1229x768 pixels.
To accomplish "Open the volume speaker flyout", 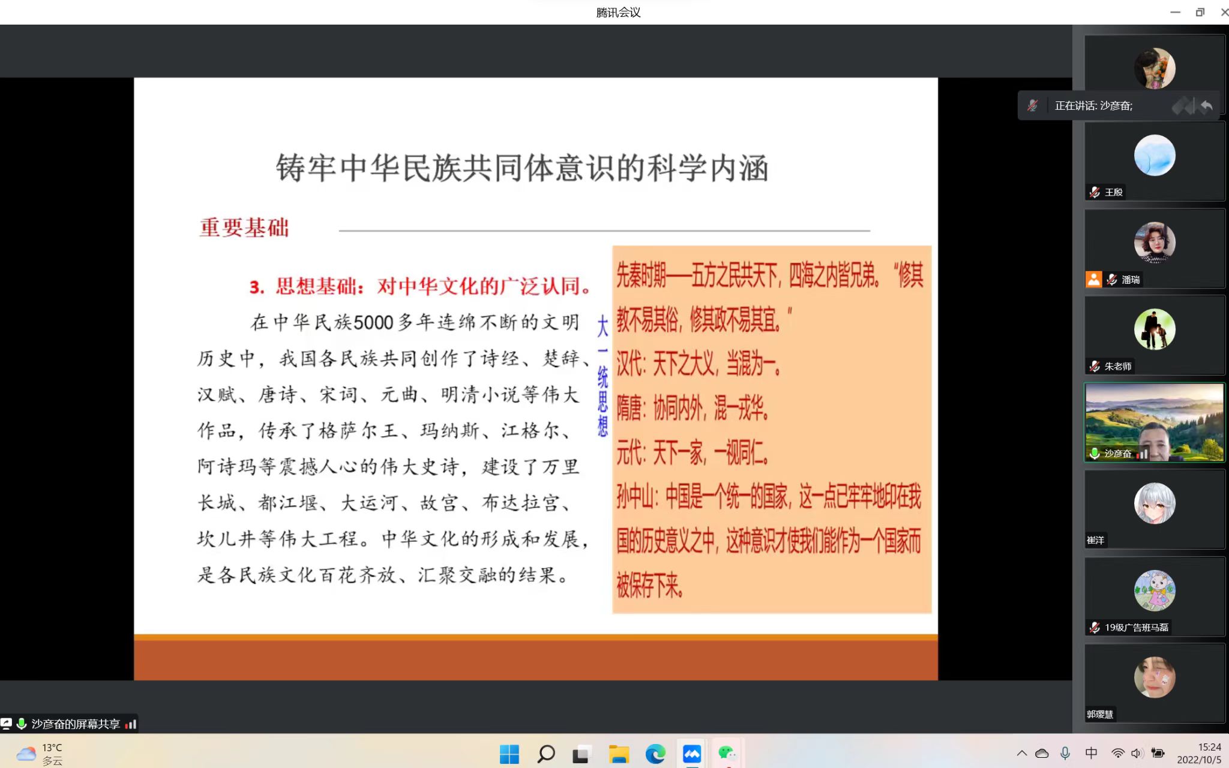I will coord(1136,753).
